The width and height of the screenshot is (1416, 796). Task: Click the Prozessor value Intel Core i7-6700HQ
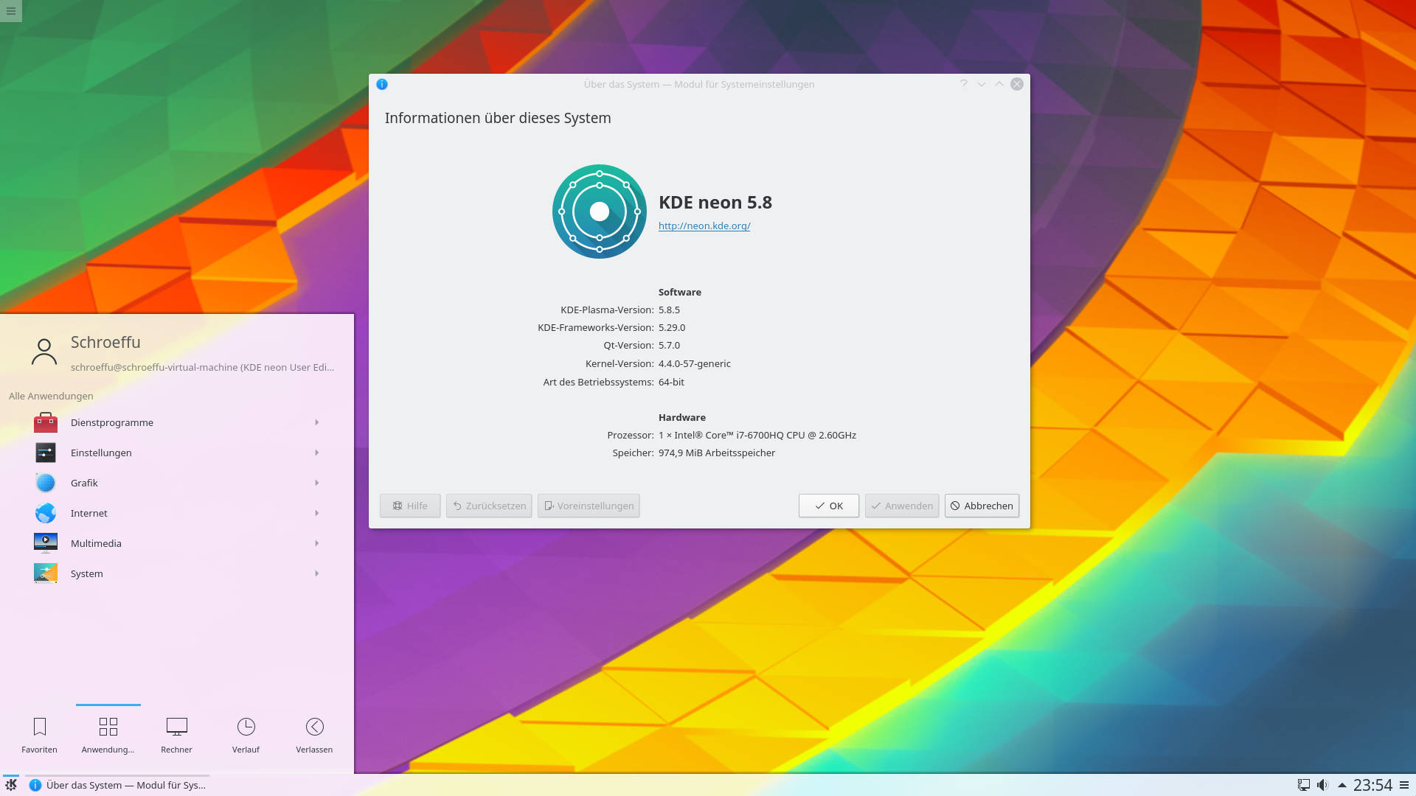(757, 435)
